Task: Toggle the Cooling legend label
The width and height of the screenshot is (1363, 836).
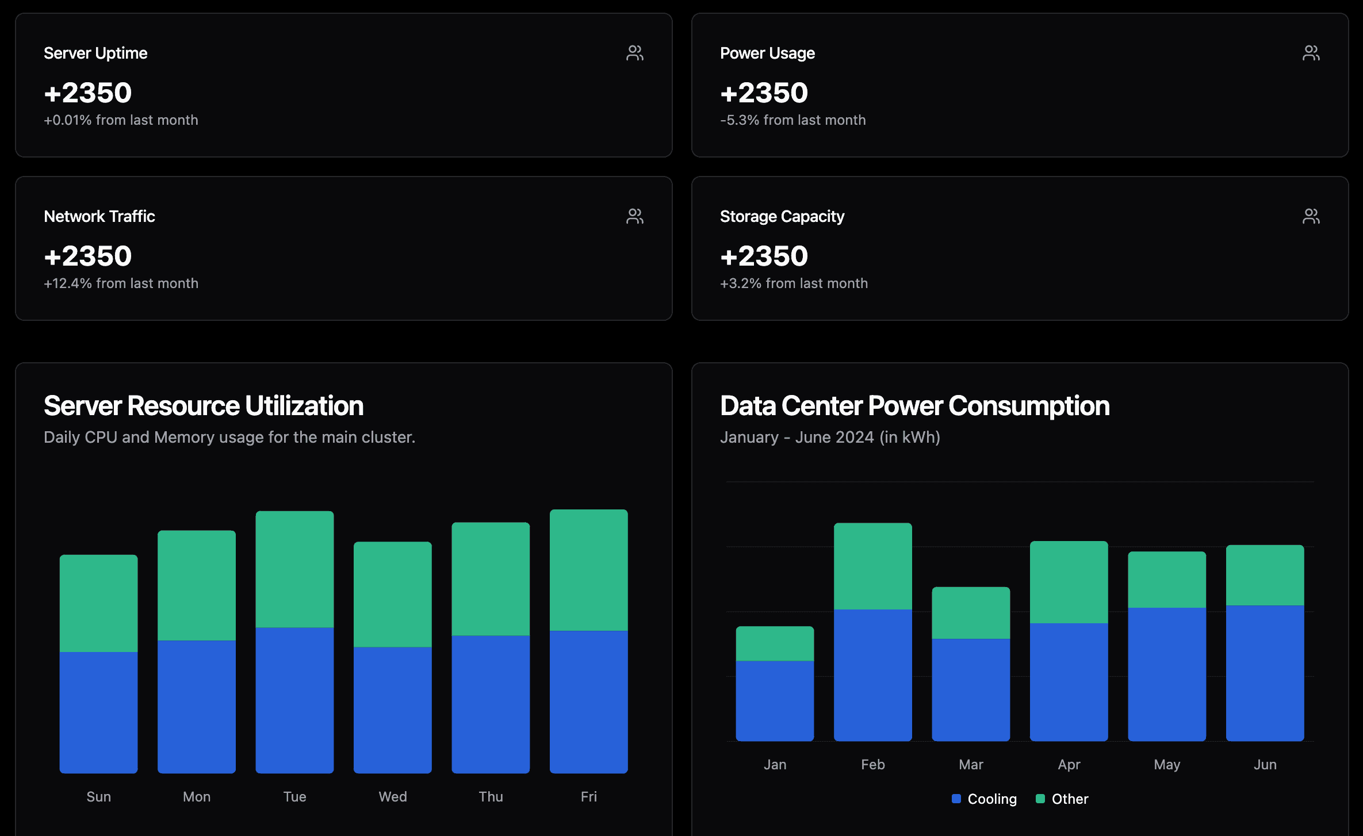Action: coord(992,799)
